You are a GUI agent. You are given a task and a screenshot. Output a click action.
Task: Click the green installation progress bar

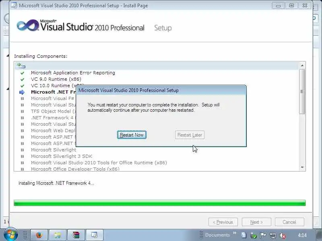coord(159,203)
